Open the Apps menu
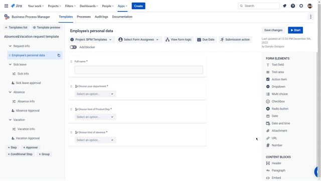The image size is (321, 181). 122,6
